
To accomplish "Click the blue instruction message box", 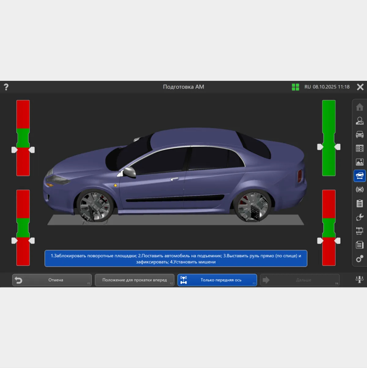I will pyautogui.click(x=176, y=259).
